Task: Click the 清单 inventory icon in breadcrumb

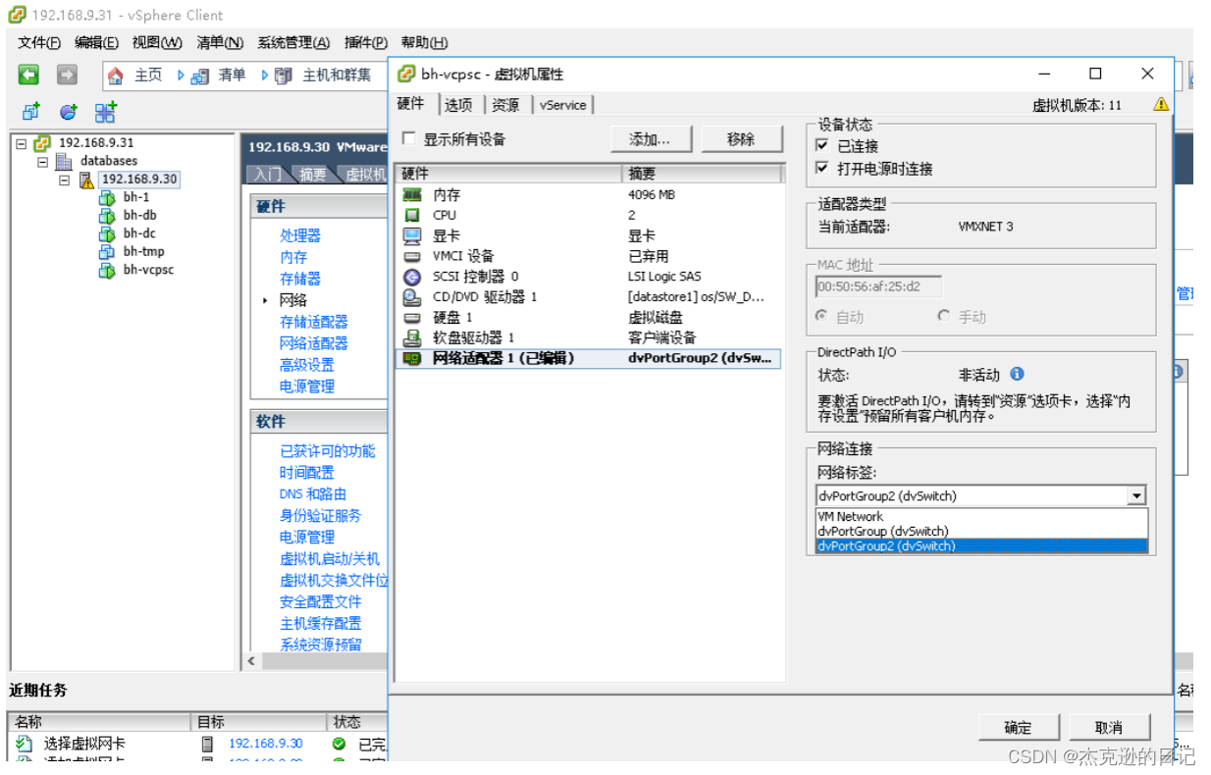Action: tap(200, 76)
